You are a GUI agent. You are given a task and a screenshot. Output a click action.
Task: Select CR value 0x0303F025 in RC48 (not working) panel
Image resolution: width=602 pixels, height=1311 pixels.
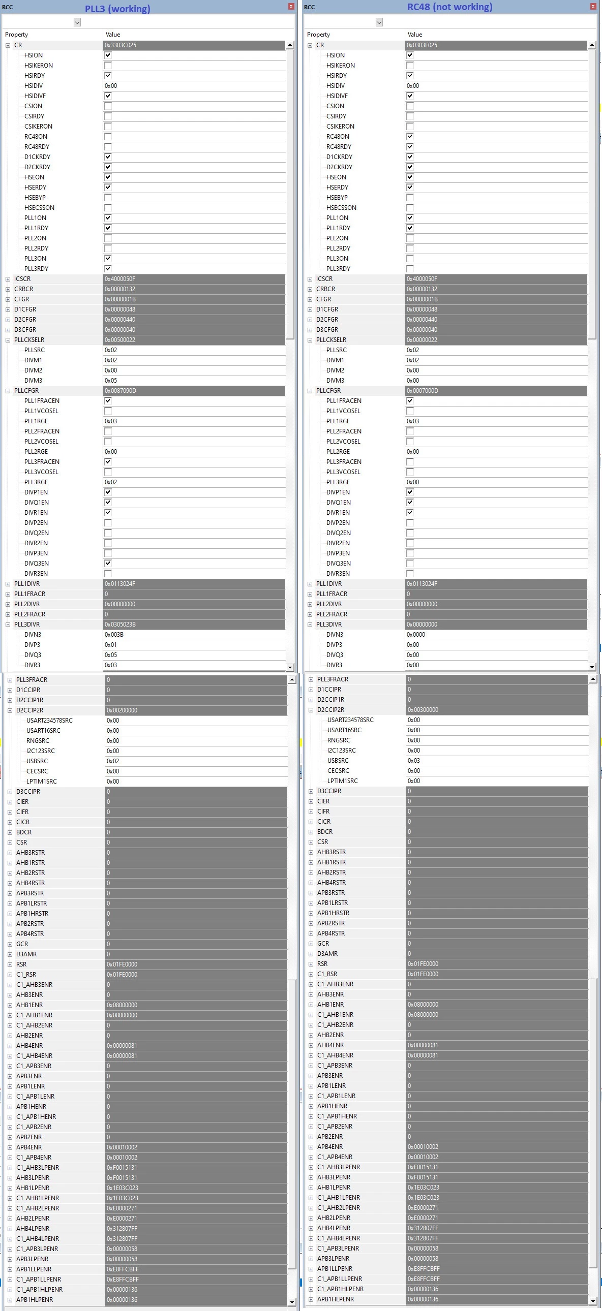pos(497,45)
